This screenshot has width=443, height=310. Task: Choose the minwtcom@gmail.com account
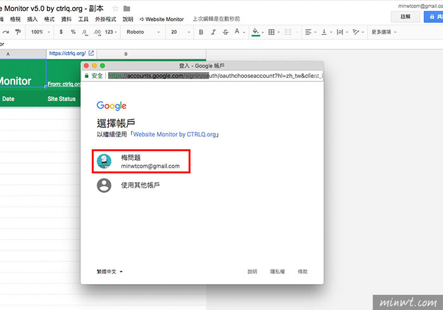141,161
